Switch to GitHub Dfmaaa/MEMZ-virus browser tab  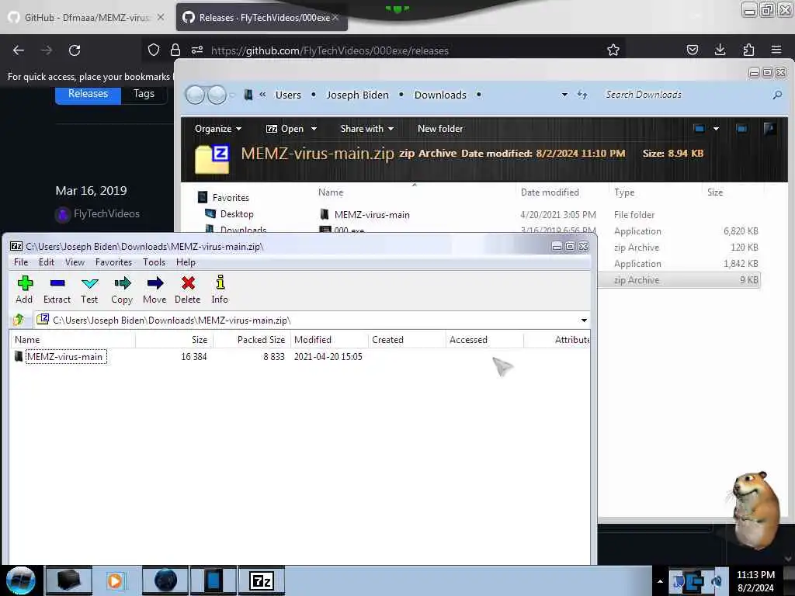pyautogui.click(x=87, y=18)
